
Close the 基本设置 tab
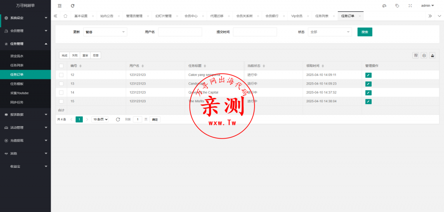click(x=93, y=16)
